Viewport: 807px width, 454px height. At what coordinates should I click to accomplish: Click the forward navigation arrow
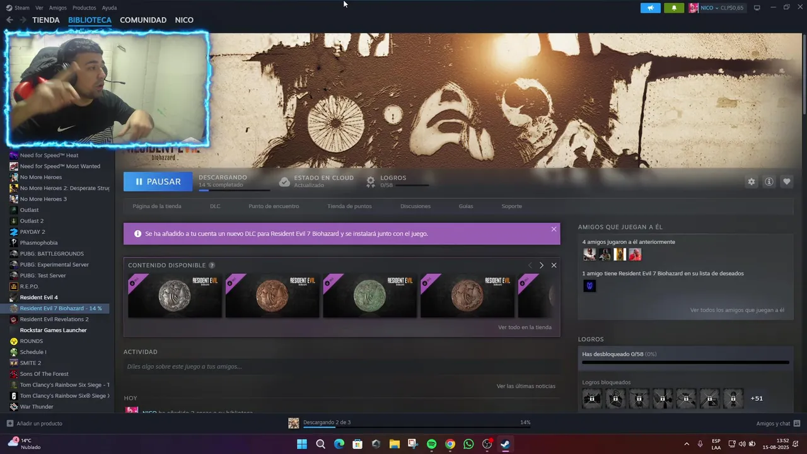point(23,20)
